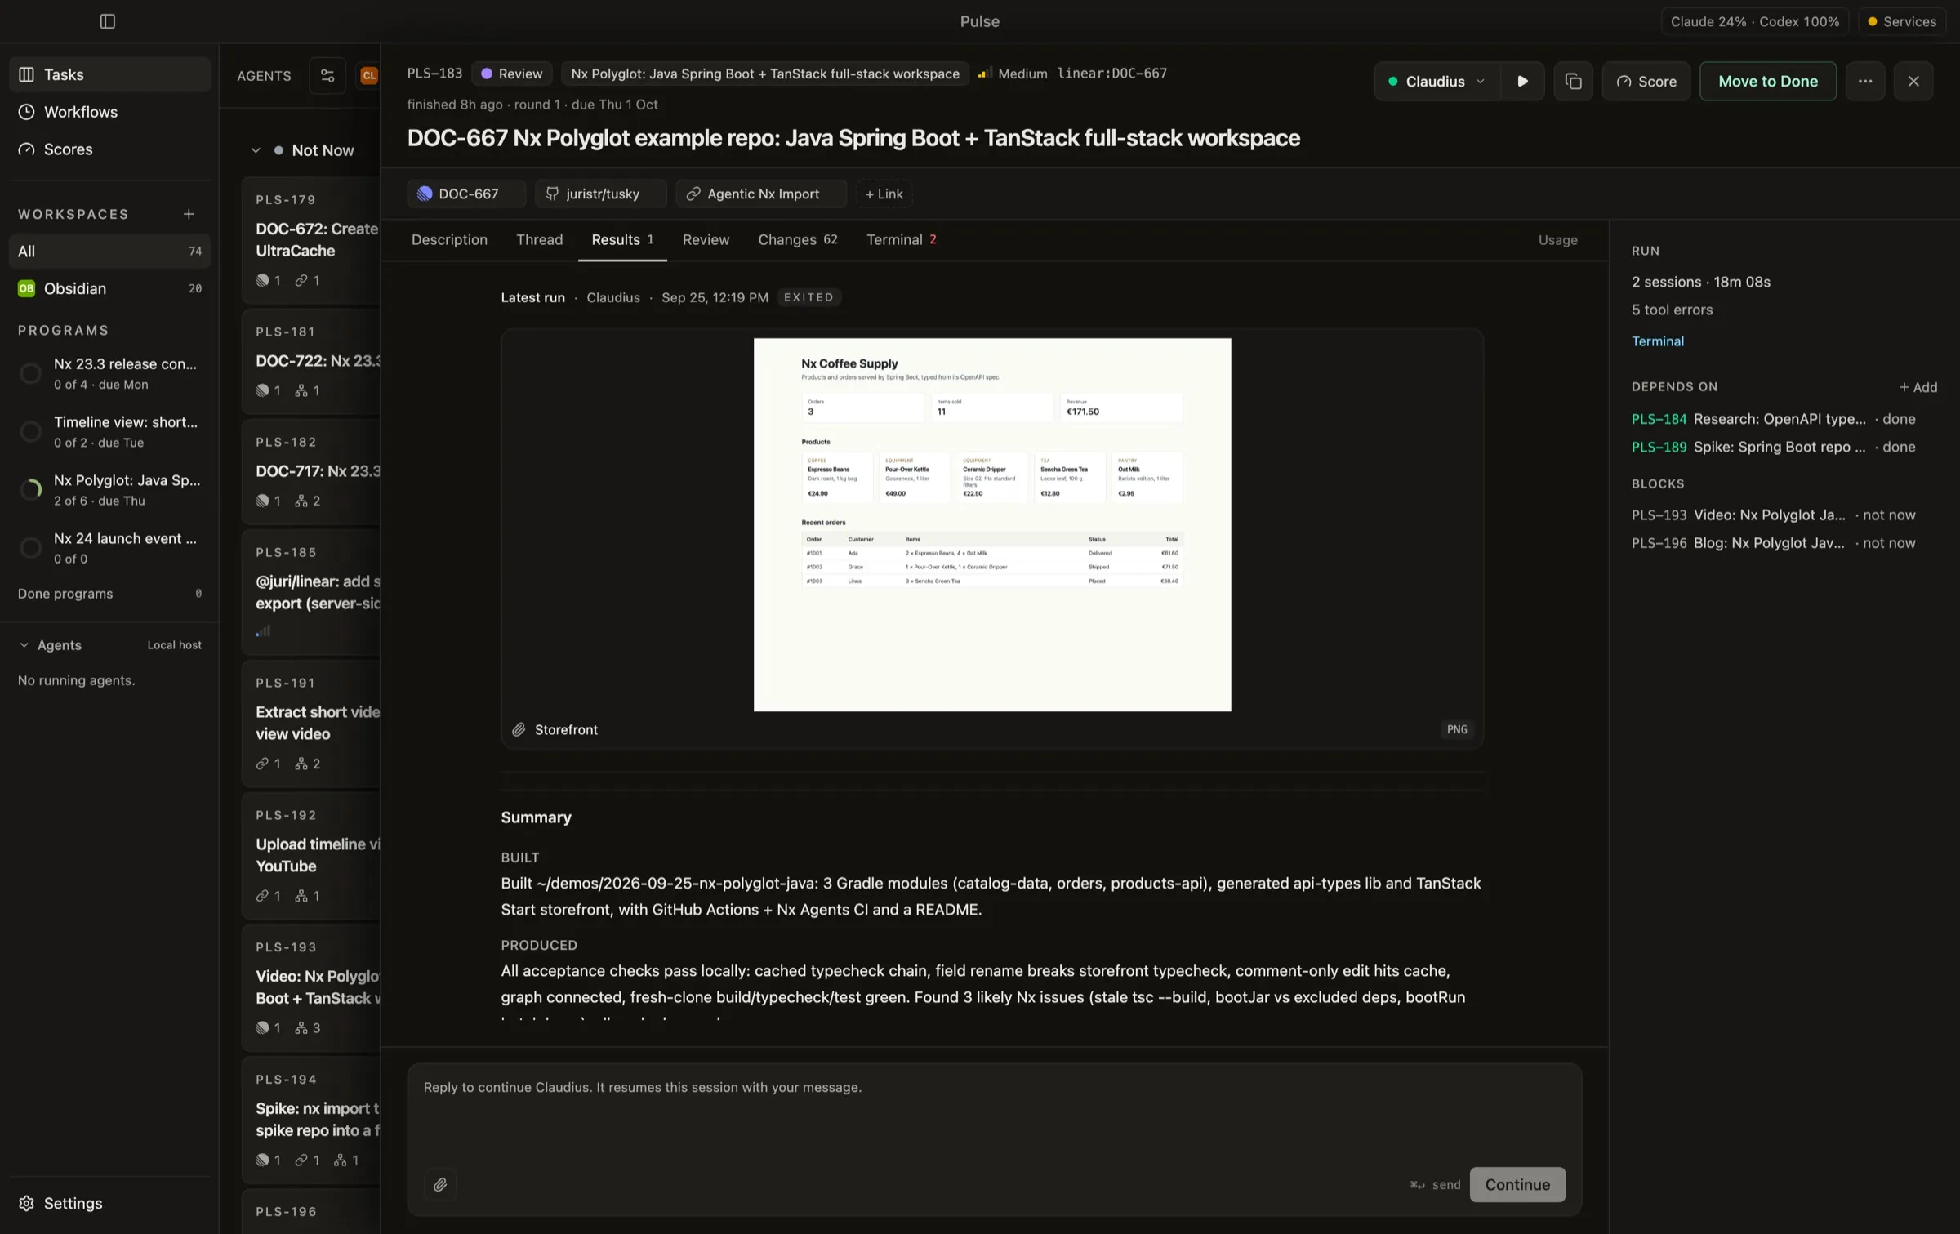Image resolution: width=1960 pixels, height=1234 pixels.
Task: Open the DOC-667 Linear link
Action: 466,194
